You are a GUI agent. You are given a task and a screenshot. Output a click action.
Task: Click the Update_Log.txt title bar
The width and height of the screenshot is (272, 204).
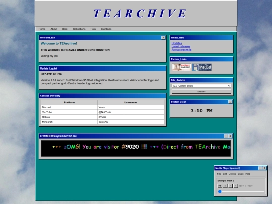pyautogui.click(x=103, y=69)
